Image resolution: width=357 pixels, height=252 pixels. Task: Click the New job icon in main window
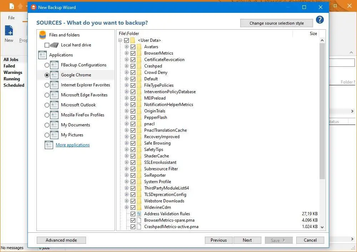9,30
